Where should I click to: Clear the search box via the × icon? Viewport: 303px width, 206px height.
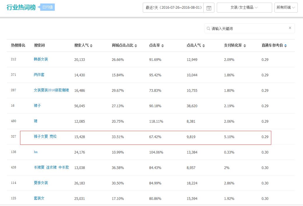[290, 28]
